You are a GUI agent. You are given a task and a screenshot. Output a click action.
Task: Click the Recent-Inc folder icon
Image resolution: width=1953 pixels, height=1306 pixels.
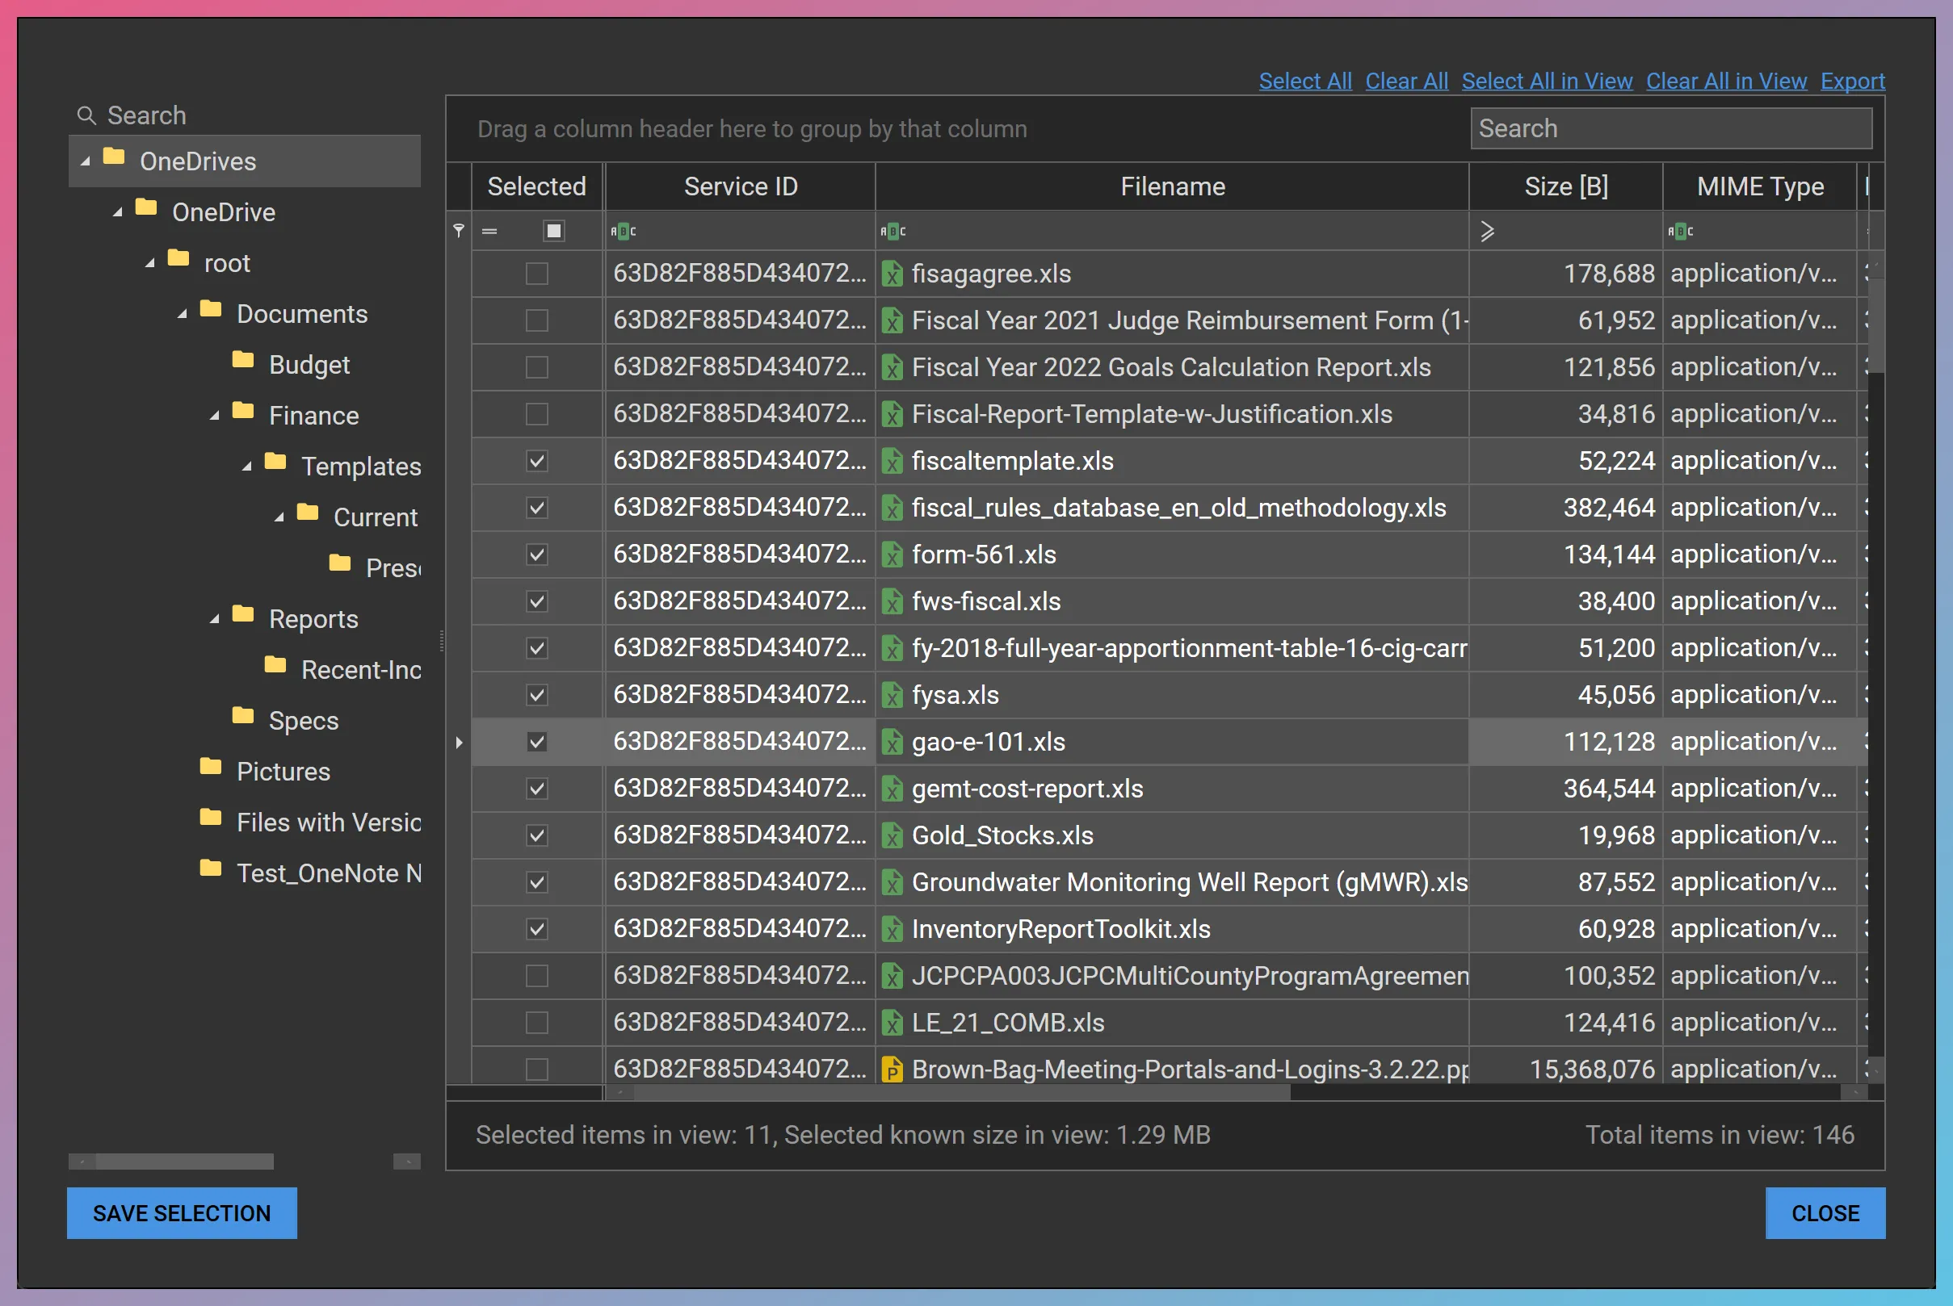click(275, 664)
